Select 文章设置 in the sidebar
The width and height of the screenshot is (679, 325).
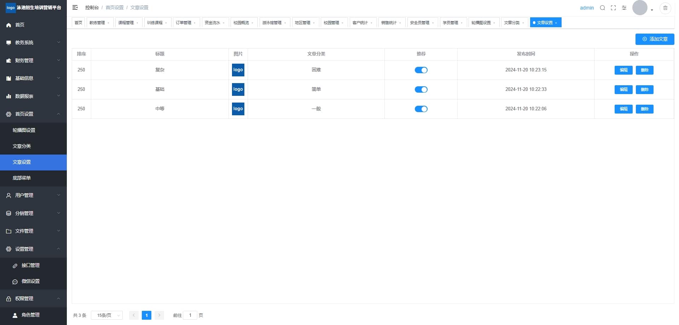click(x=33, y=162)
